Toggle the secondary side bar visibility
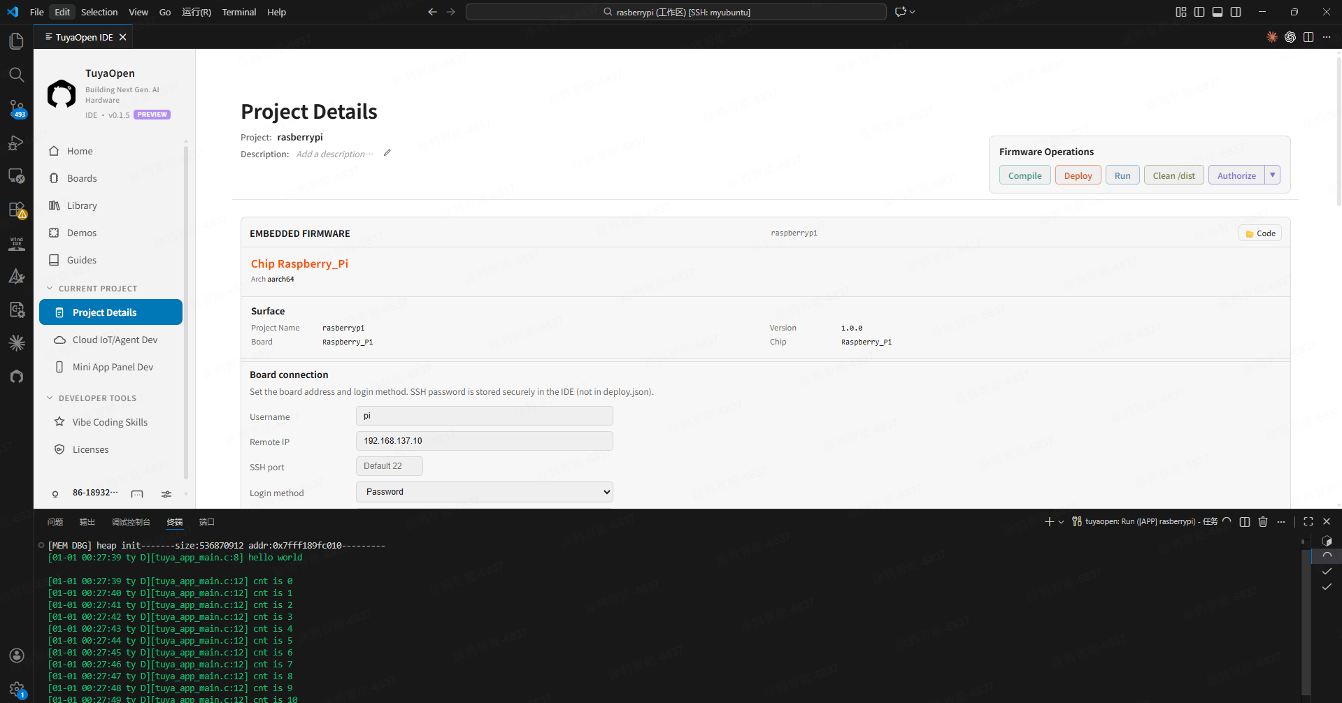Image resolution: width=1342 pixels, height=703 pixels. 1236,12
